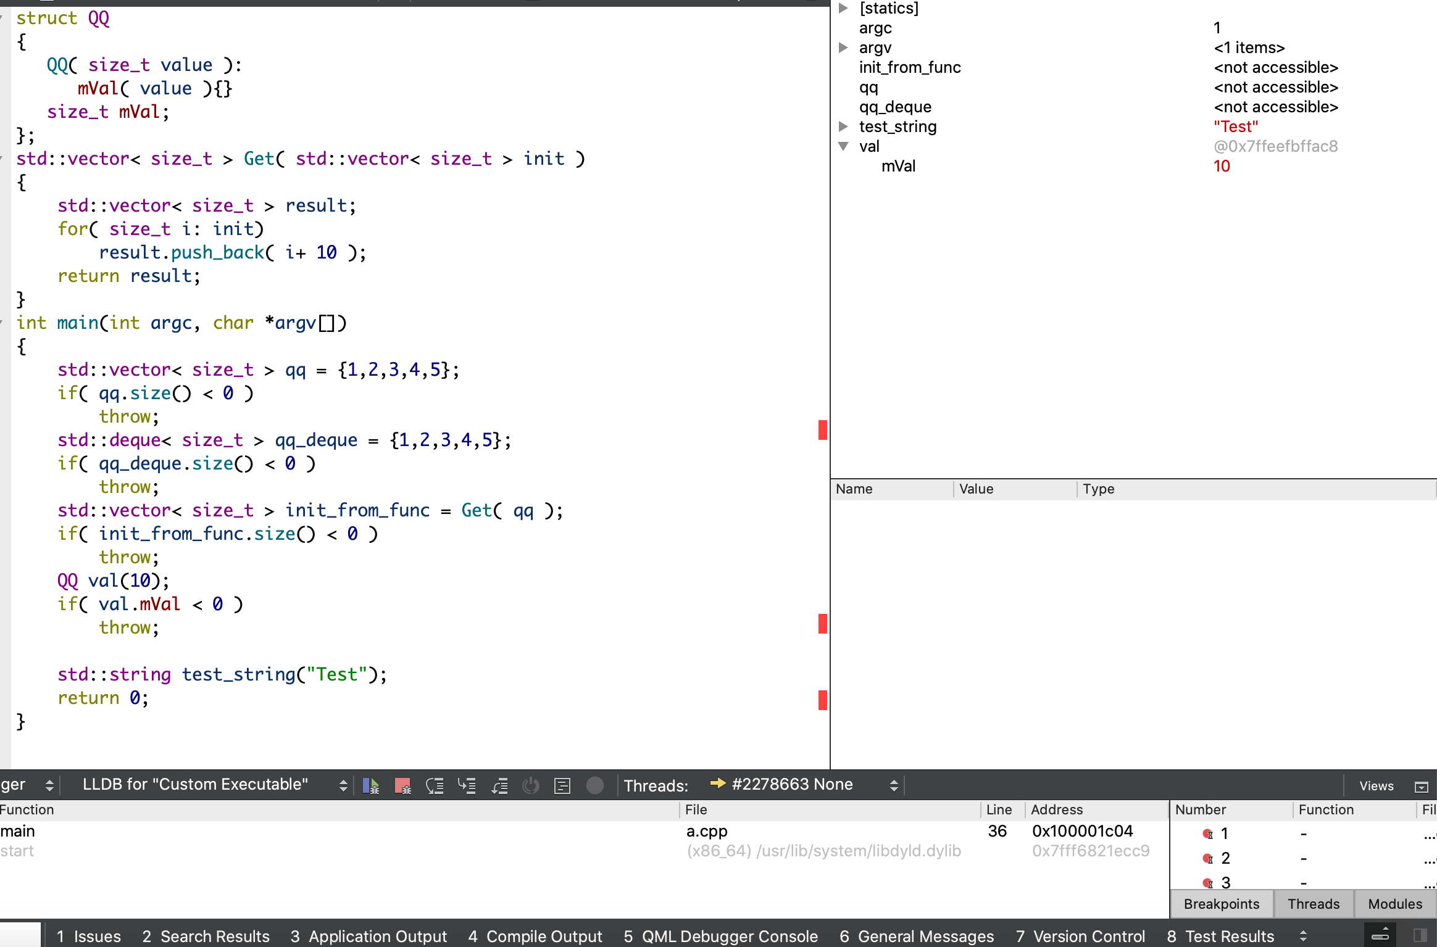The height and width of the screenshot is (947, 1437).
Task: Click the Continue debugging icon
Action: point(371,785)
